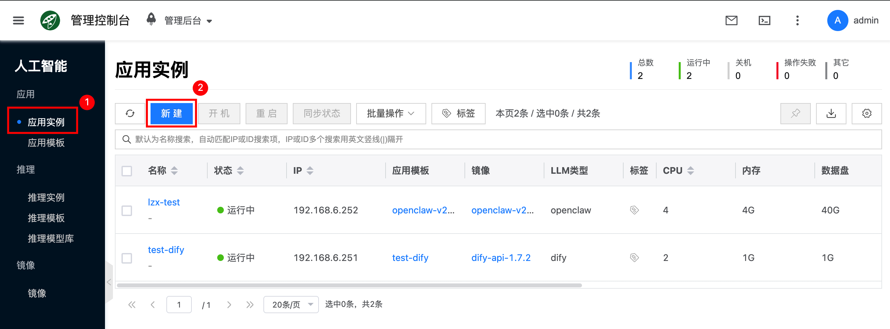Screen dimensions: 890x329
Task: Download the instance list via export icon
Action: (x=831, y=113)
